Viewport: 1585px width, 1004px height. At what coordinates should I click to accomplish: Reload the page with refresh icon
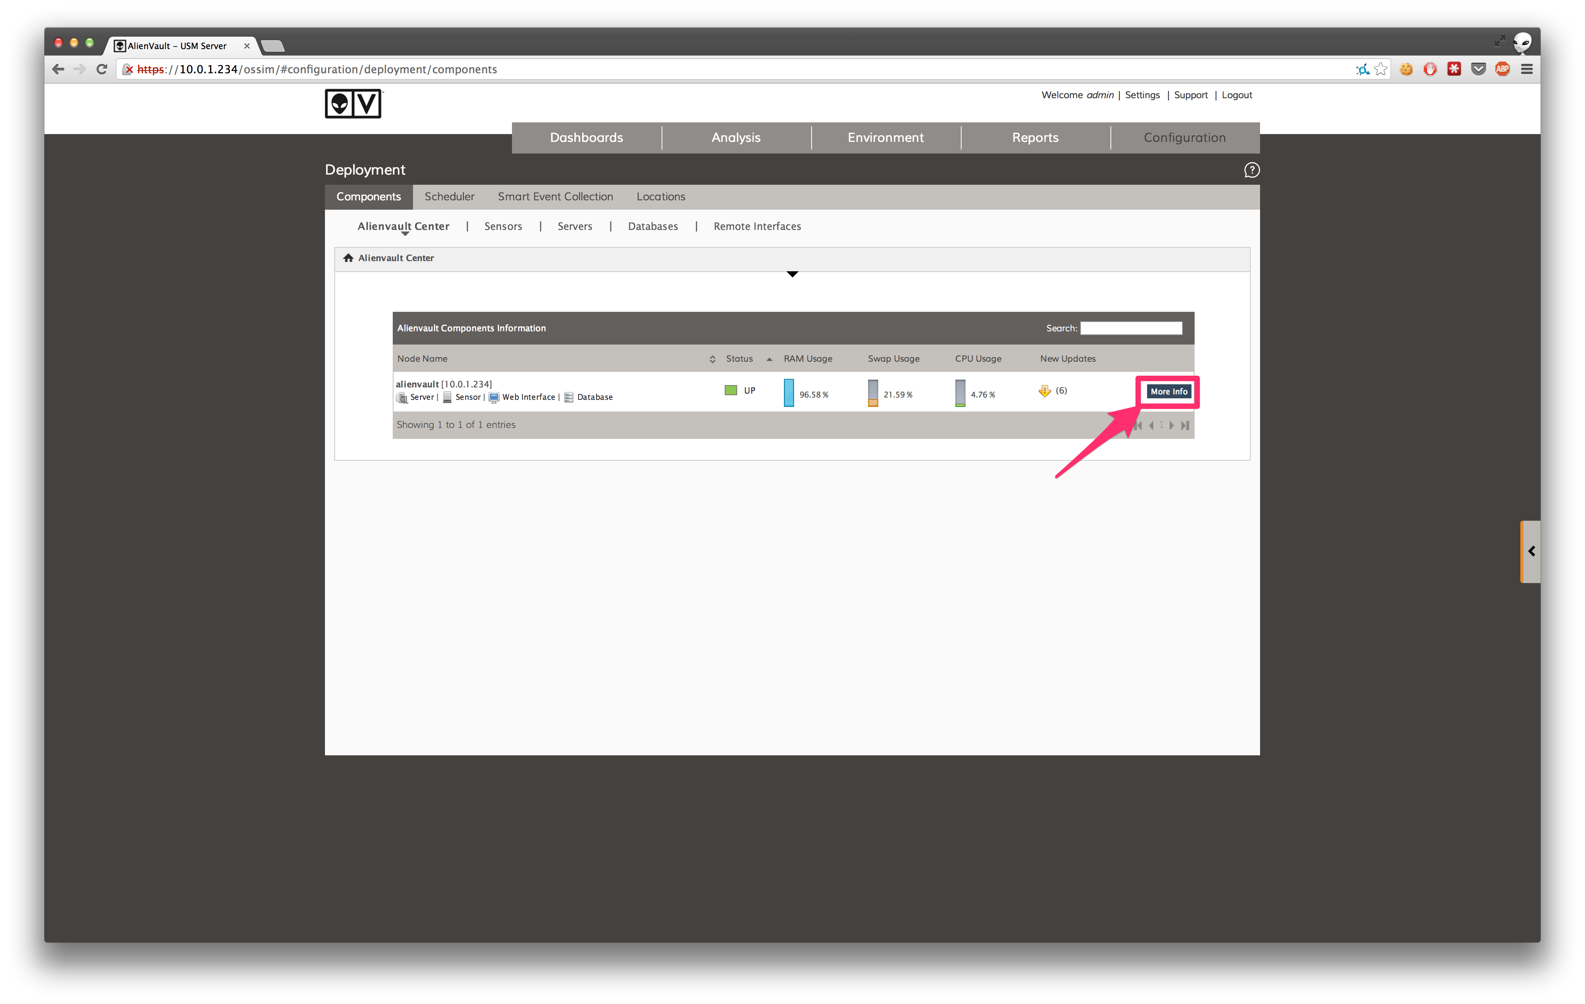102,69
